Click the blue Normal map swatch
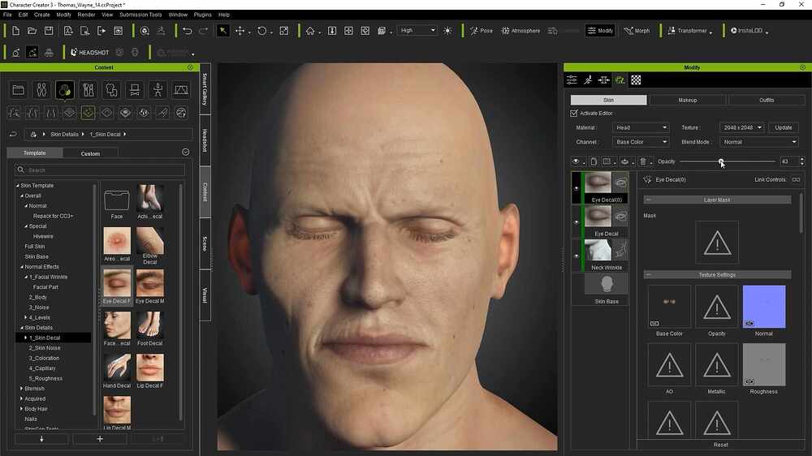 (764, 307)
